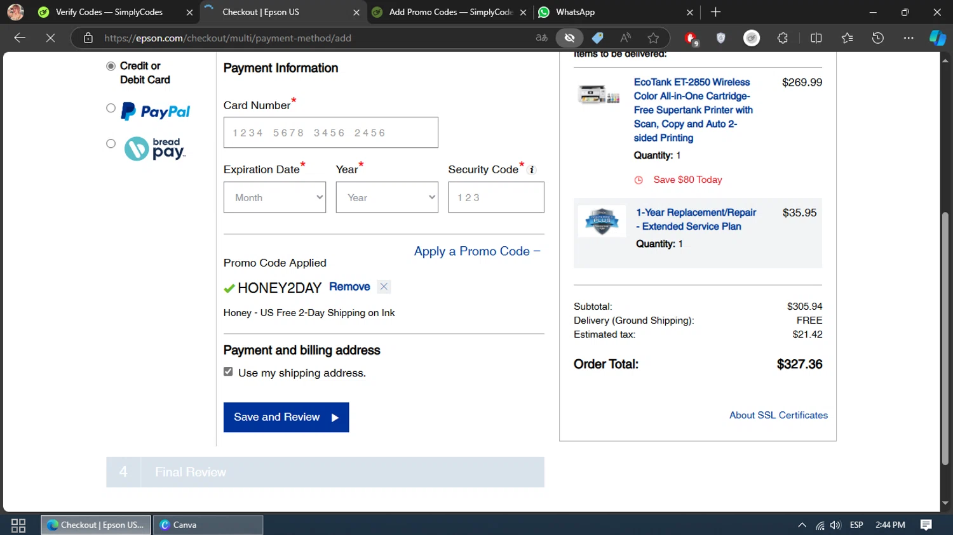Open settings and more menu
This screenshot has height=535, width=953.
coord(909,38)
